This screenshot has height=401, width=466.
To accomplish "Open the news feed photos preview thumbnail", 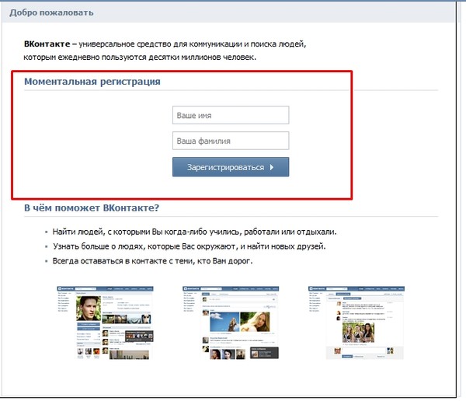I will click(x=231, y=323).
